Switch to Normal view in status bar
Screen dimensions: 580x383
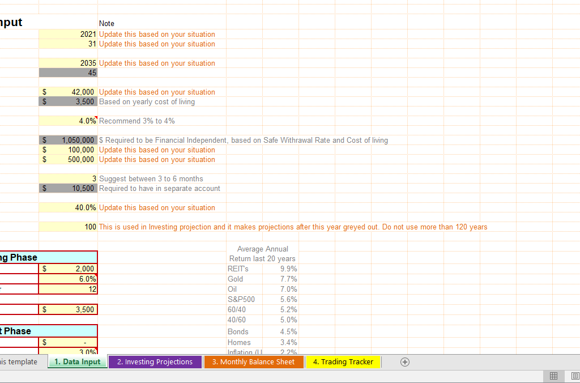pyautogui.click(x=553, y=376)
